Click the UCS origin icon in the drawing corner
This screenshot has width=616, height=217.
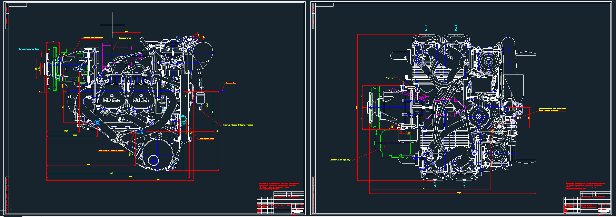click(x=9, y=208)
